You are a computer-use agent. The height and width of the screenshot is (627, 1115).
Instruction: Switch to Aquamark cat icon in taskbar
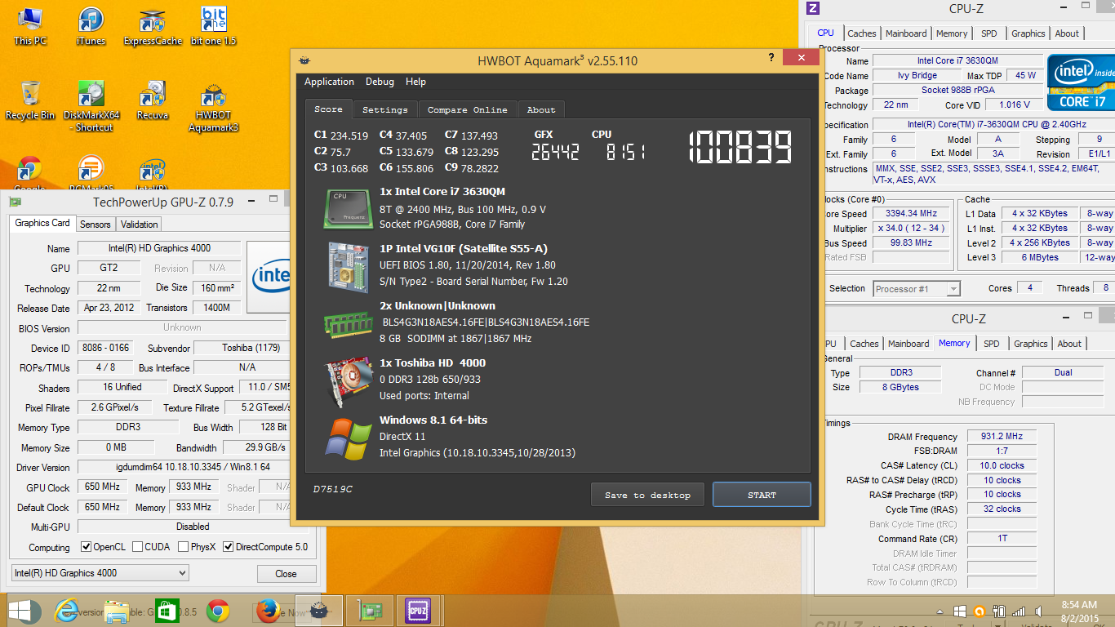pyautogui.click(x=318, y=611)
